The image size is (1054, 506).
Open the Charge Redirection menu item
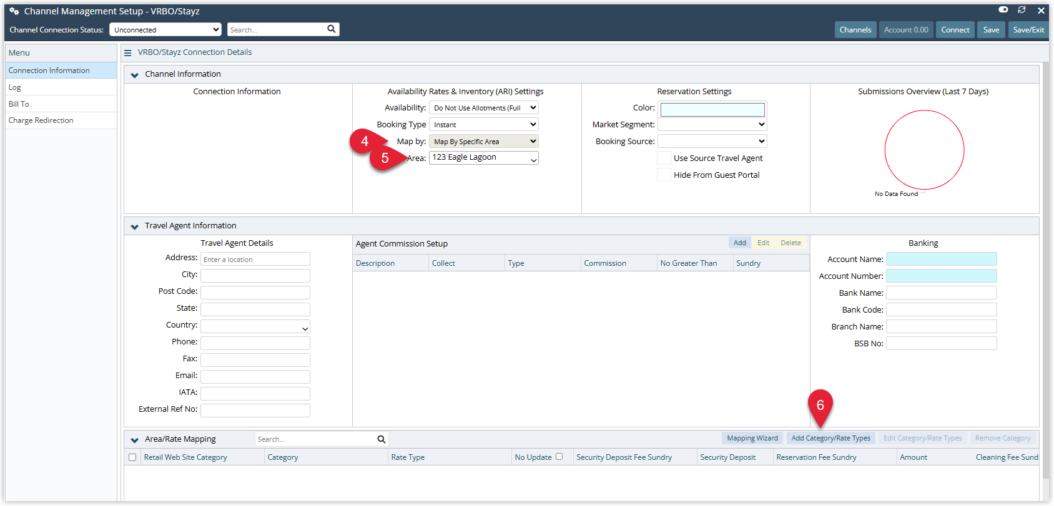tap(61, 120)
